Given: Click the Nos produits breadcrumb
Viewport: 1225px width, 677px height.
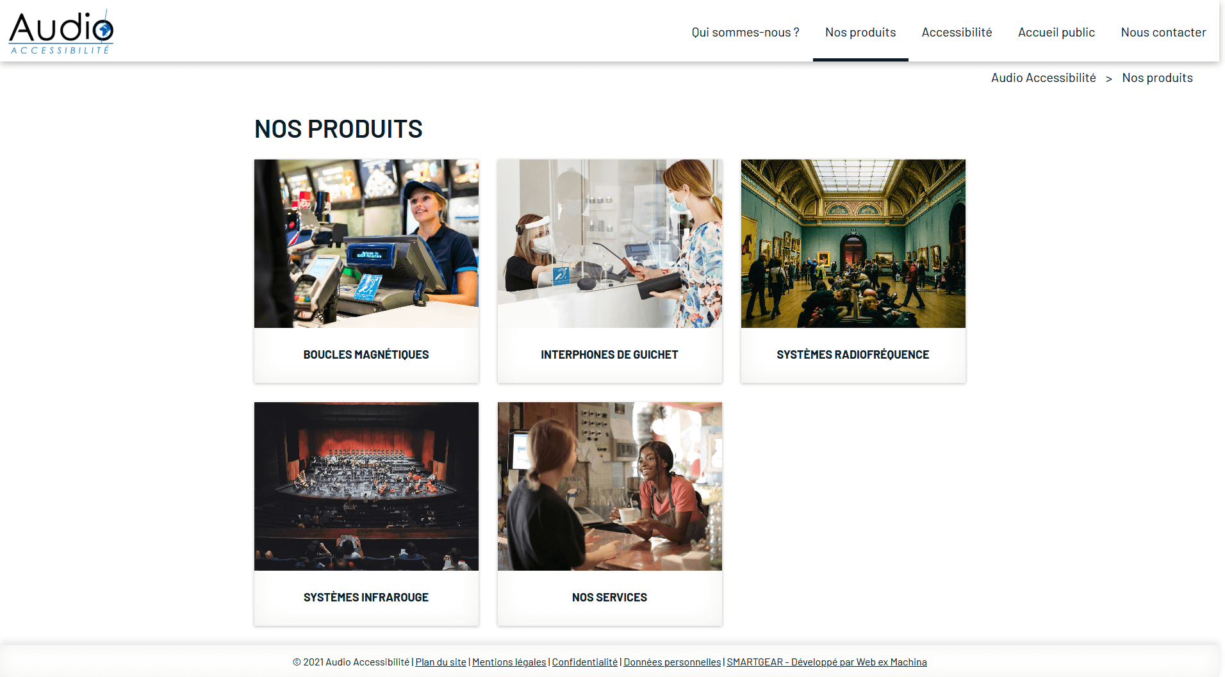Looking at the screenshot, I should (1157, 77).
